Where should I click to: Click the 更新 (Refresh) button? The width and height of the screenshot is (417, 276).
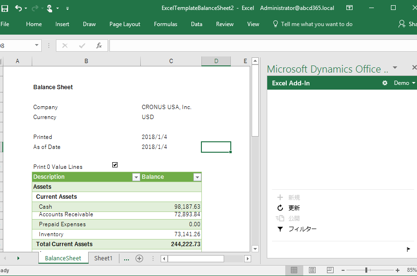click(288, 208)
